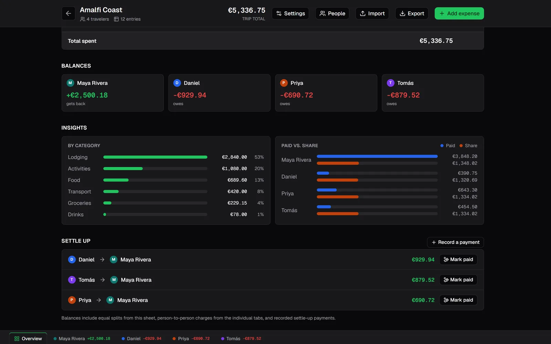551x344 pixels.
Task: Mark Tomás's €879.52 payment as paid
Action: point(458,280)
